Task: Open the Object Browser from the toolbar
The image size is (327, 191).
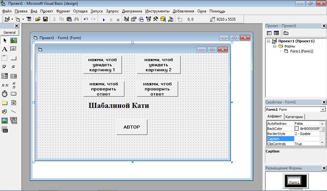Action: 163,19
